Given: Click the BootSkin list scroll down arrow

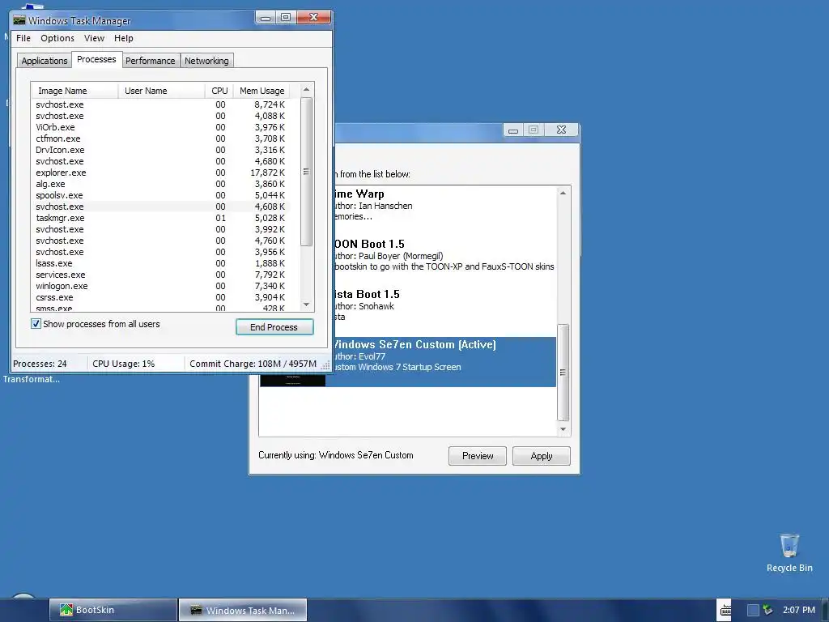Looking at the screenshot, I should click(563, 429).
